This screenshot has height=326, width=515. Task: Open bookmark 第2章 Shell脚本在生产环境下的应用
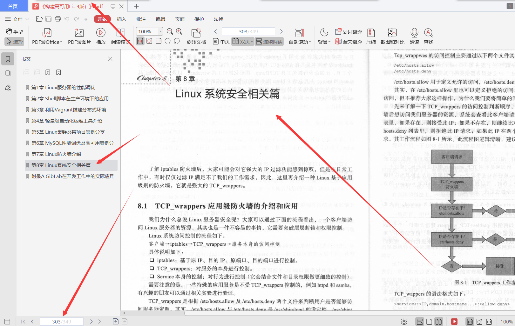pos(70,98)
